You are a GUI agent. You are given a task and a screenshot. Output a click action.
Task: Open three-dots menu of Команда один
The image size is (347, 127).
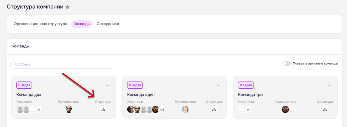219,85
